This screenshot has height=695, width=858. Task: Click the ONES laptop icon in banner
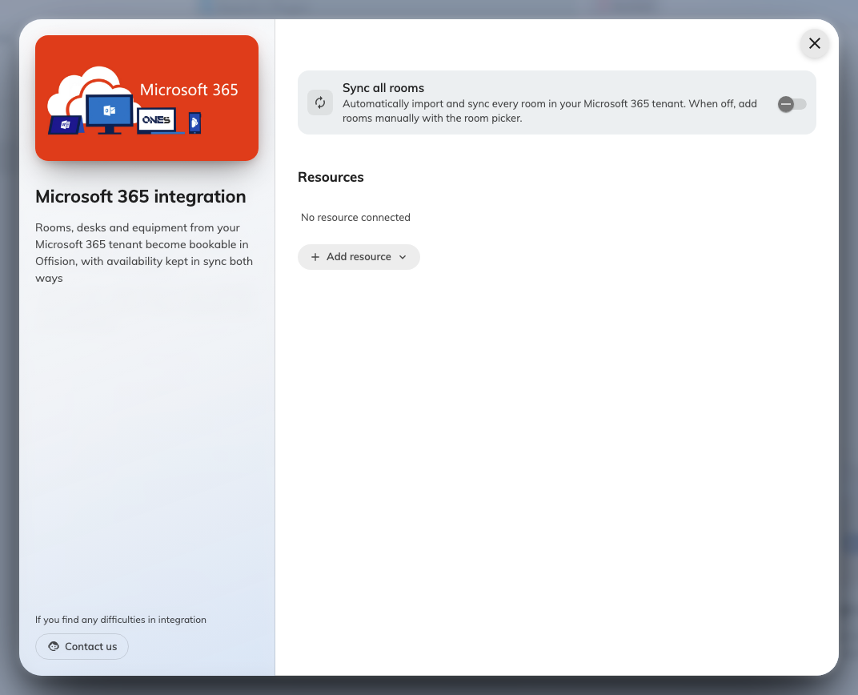pyautogui.click(x=157, y=121)
